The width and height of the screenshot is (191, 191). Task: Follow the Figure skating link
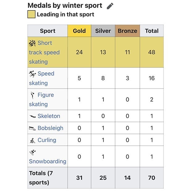click(45, 95)
